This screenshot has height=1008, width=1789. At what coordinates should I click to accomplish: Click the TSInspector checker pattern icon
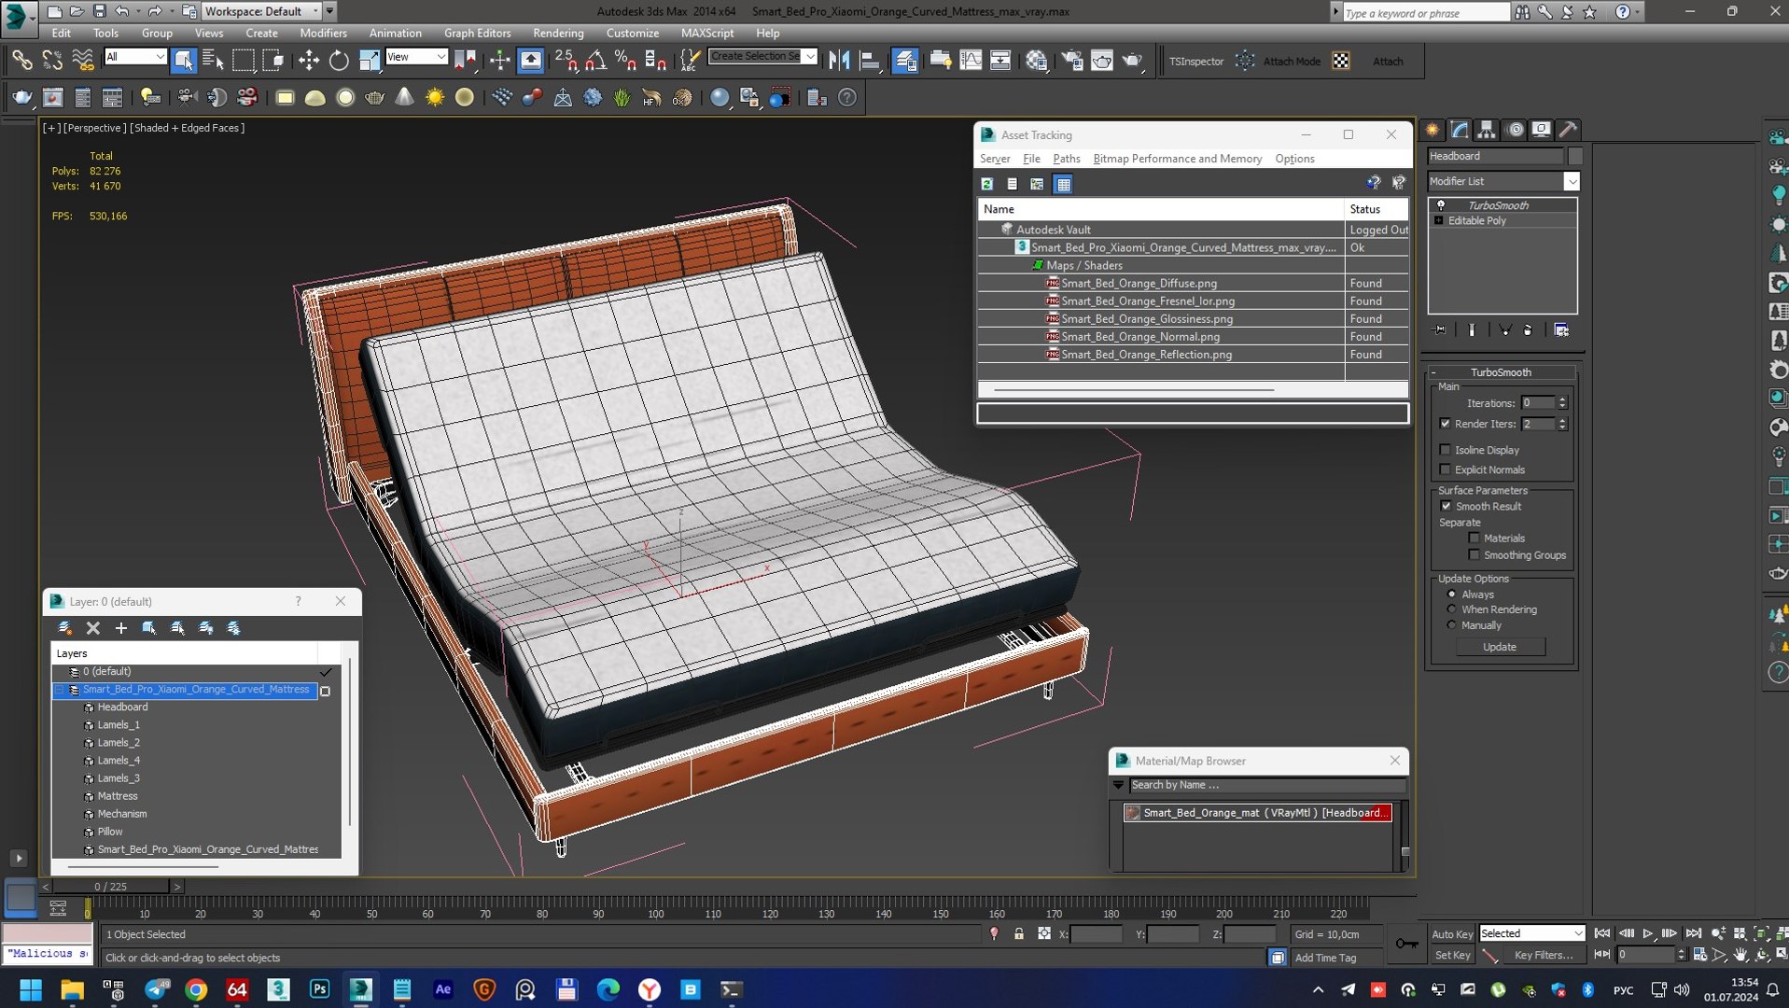click(x=1341, y=61)
